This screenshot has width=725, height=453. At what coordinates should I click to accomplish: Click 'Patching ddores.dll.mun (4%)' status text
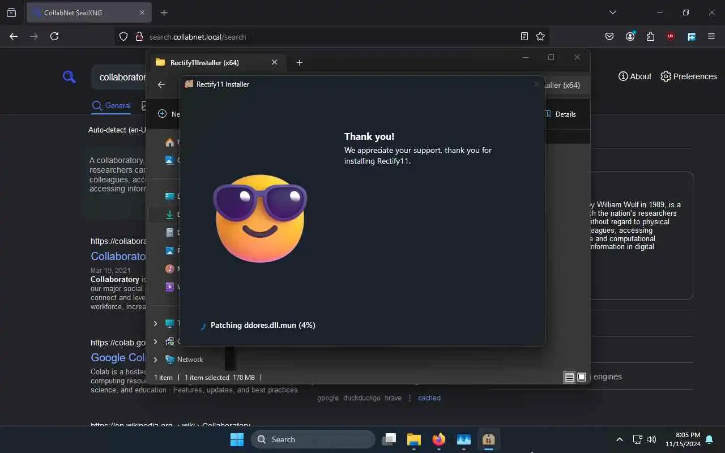click(x=263, y=325)
